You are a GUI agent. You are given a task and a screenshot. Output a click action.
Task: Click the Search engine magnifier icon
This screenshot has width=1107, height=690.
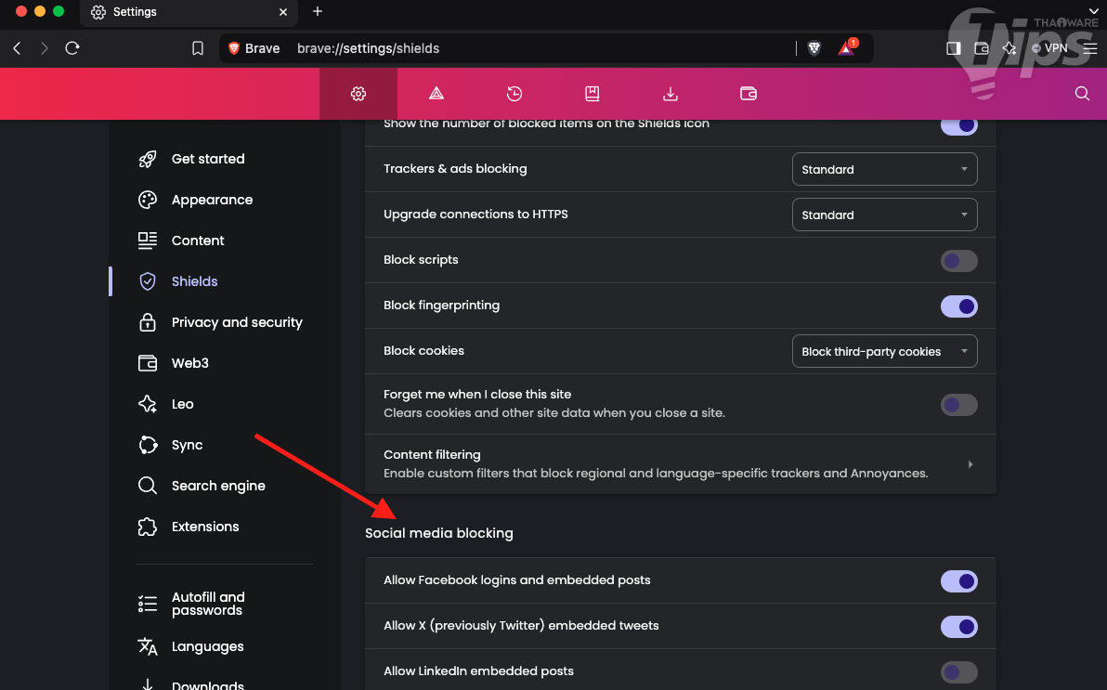tap(148, 485)
